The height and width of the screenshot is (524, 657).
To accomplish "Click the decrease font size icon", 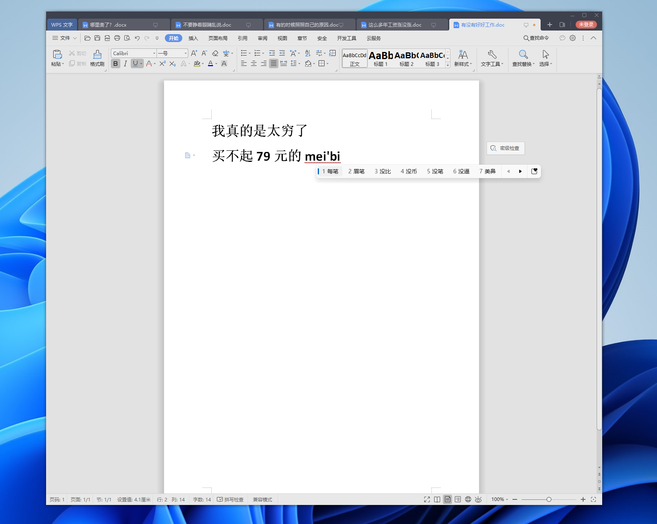I will click(x=204, y=53).
